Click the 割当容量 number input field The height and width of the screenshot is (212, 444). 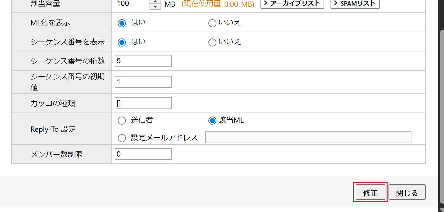click(x=132, y=4)
